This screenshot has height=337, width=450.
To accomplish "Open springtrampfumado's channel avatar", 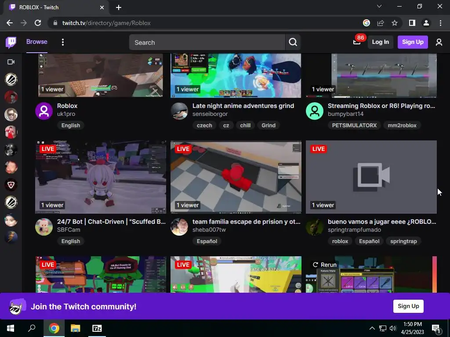I will point(315,227).
